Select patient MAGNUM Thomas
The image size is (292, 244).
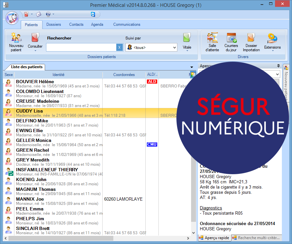pos(97,191)
